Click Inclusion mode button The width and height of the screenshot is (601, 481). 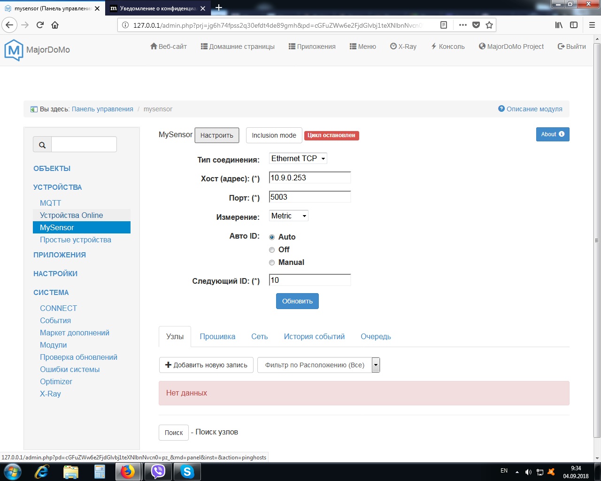coord(274,135)
